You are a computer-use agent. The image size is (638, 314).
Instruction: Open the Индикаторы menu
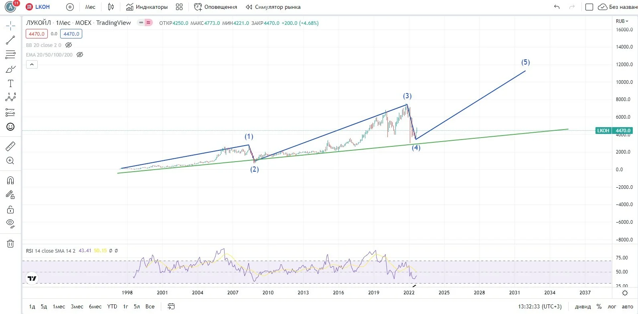[x=147, y=7]
